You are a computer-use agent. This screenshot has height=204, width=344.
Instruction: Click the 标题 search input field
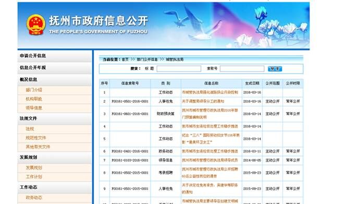pyautogui.click(x=179, y=69)
